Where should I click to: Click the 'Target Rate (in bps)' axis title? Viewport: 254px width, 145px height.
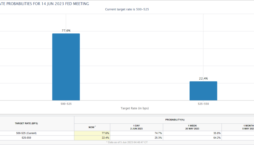pyautogui.click(x=134, y=108)
